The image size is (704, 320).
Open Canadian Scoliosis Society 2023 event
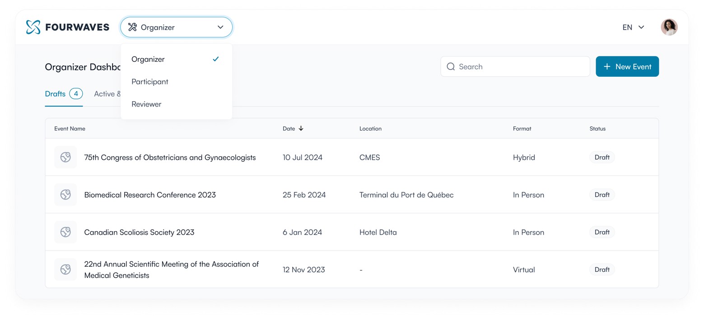[139, 232]
